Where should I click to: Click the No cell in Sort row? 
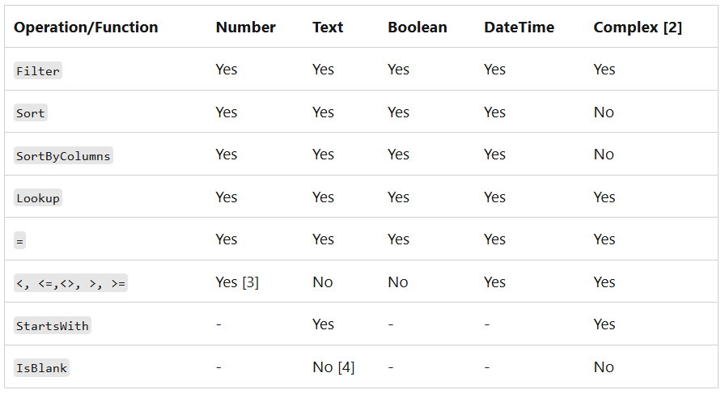point(604,112)
